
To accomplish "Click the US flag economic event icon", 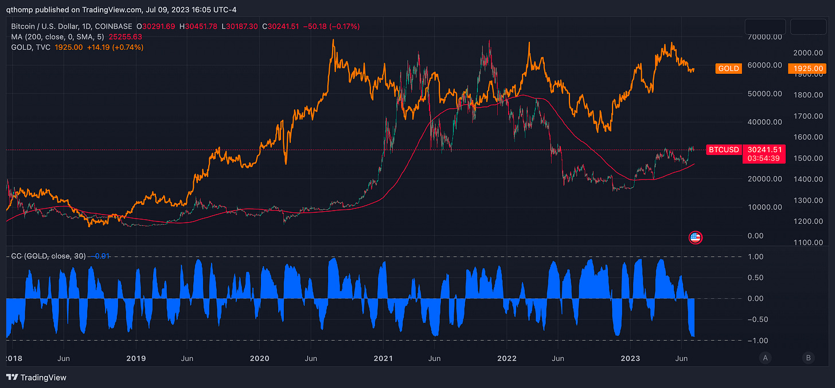I will (695, 237).
